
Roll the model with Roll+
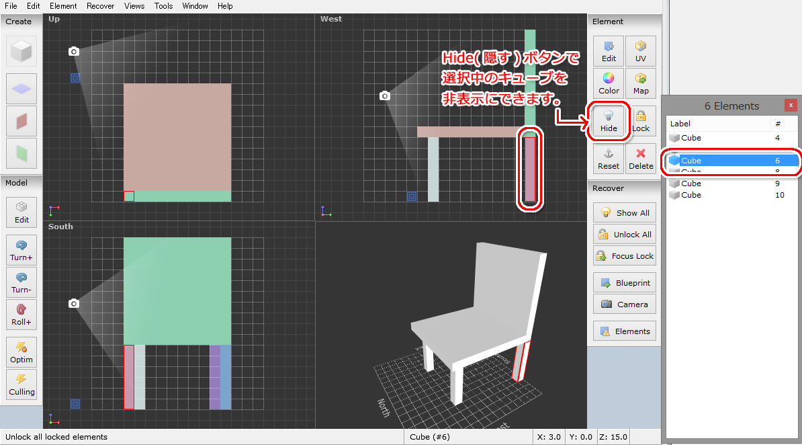pyautogui.click(x=21, y=315)
